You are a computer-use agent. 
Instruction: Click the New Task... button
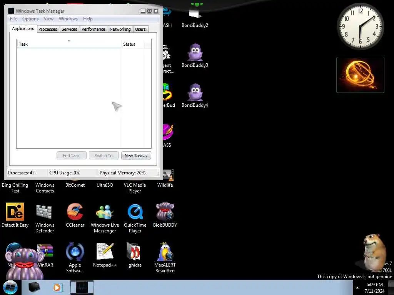[x=136, y=156]
